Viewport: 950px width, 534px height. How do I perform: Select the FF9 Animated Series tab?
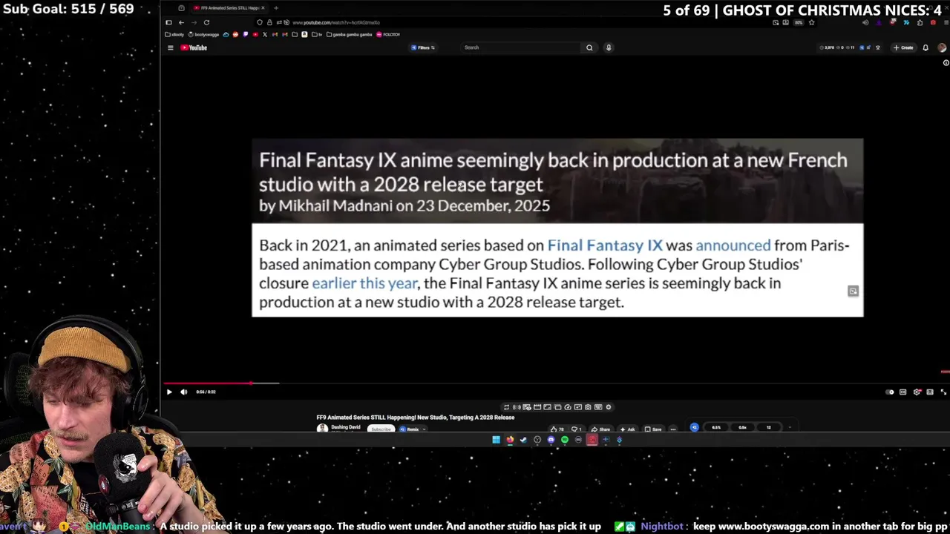(x=226, y=8)
